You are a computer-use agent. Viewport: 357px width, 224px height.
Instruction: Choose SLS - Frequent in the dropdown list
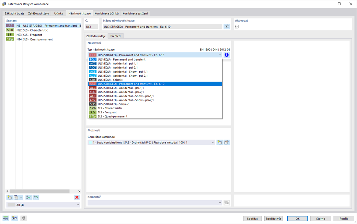155,112
